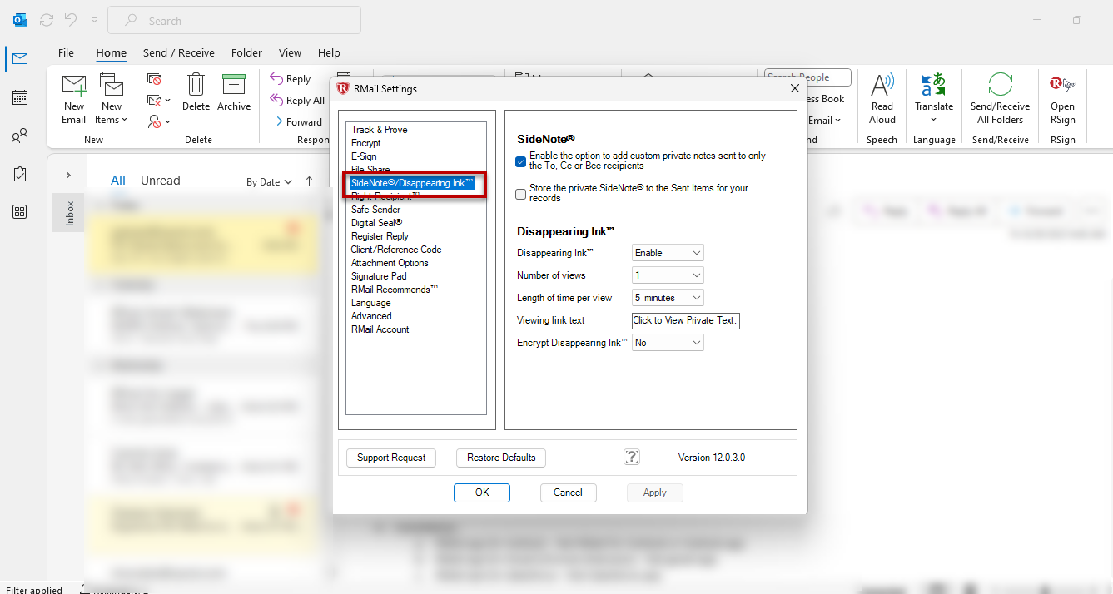Show Unread messages filter
Screen dimensions: 1113x594
click(161, 181)
